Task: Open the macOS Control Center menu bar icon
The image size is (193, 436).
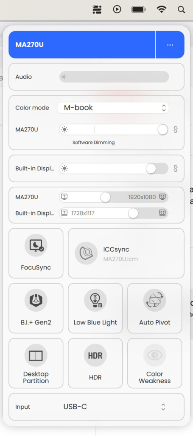Action: coord(97,10)
